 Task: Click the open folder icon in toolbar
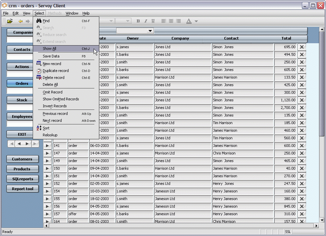pos(10,21)
